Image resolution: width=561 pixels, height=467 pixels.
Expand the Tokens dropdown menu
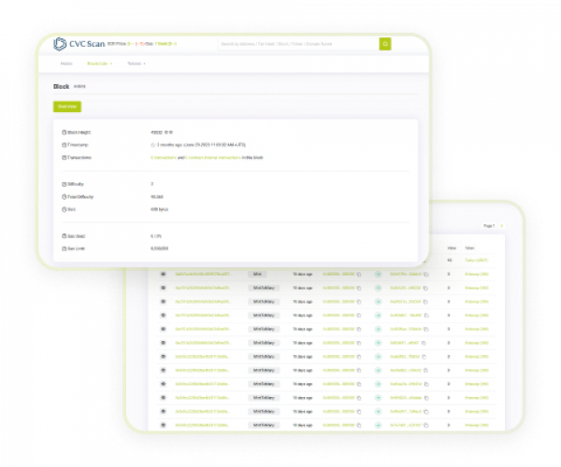tap(137, 64)
